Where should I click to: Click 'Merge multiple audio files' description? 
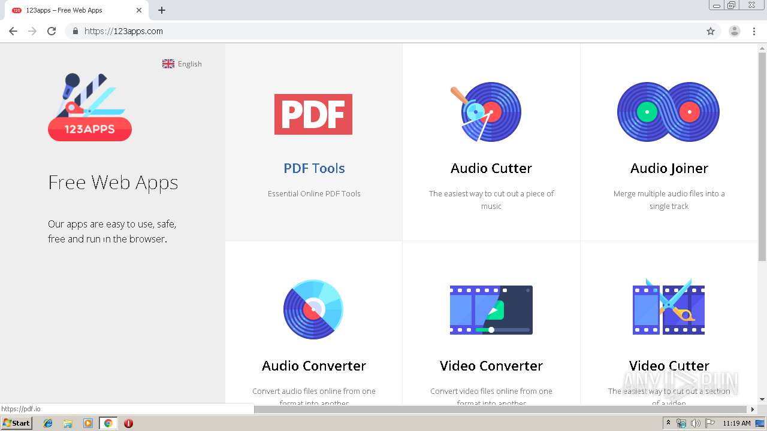click(x=669, y=200)
